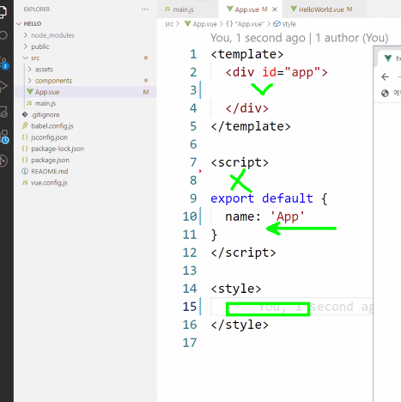
Task: Open the Remote Explorer view
Action: [3, 111]
